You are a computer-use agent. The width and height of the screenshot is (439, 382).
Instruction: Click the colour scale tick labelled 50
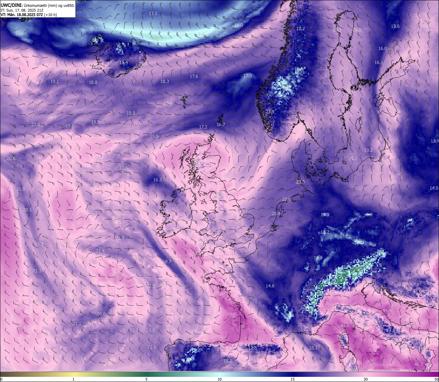pyautogui.click(x=436, y=379)
